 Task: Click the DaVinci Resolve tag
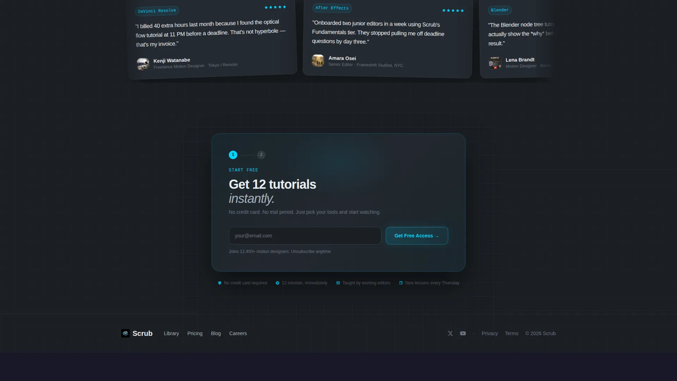157,11
